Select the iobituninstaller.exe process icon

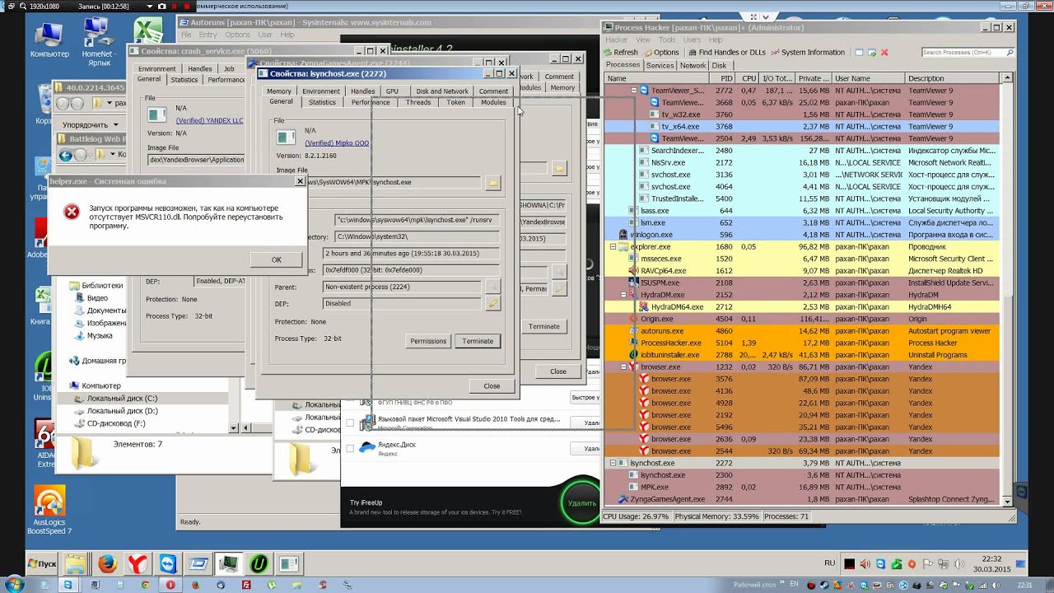(633, 355)
